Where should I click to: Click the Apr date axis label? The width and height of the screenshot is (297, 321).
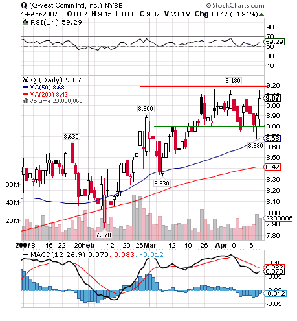(221, 246)
